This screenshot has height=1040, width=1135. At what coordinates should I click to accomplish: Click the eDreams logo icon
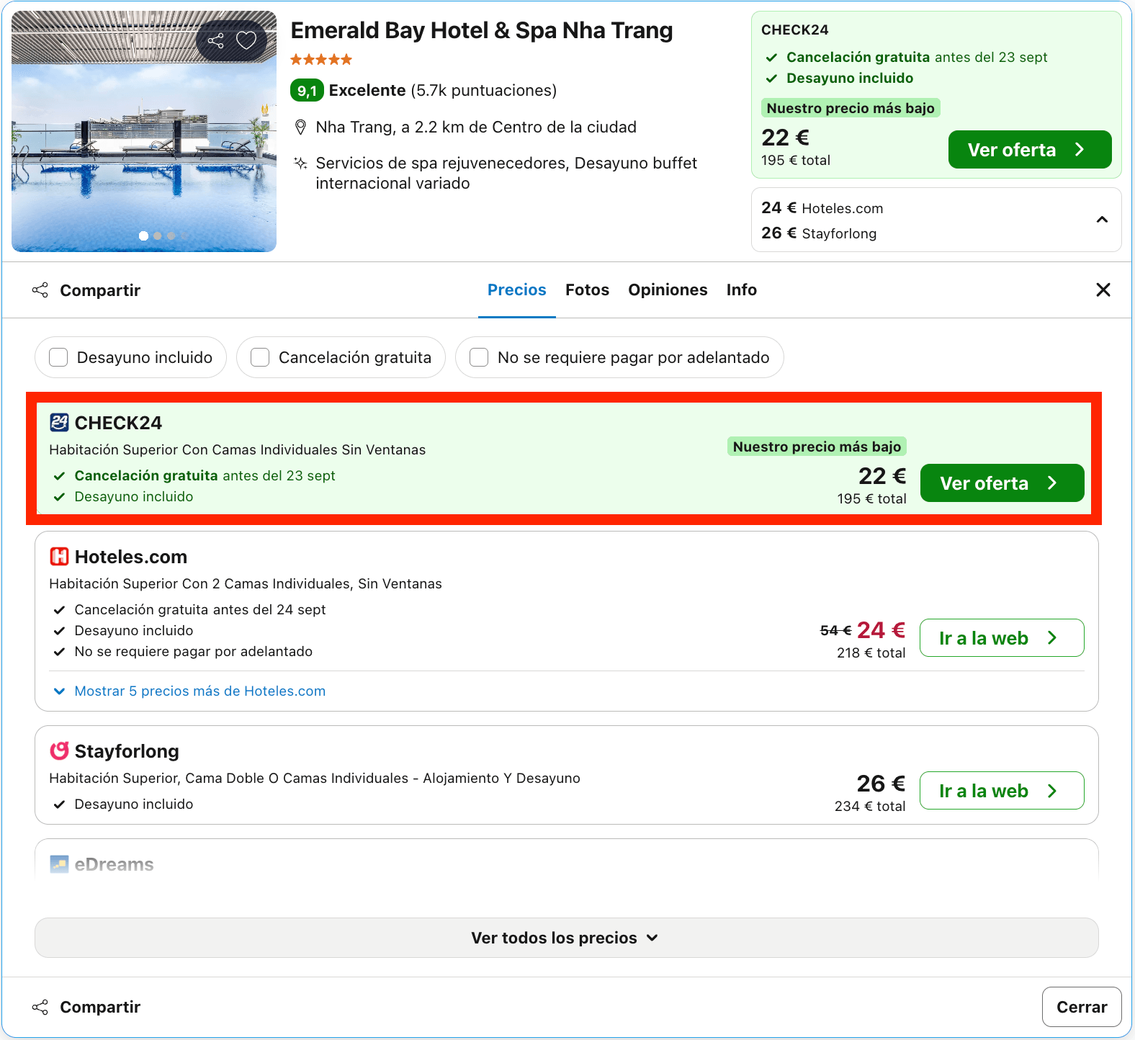tap(59, 864)
